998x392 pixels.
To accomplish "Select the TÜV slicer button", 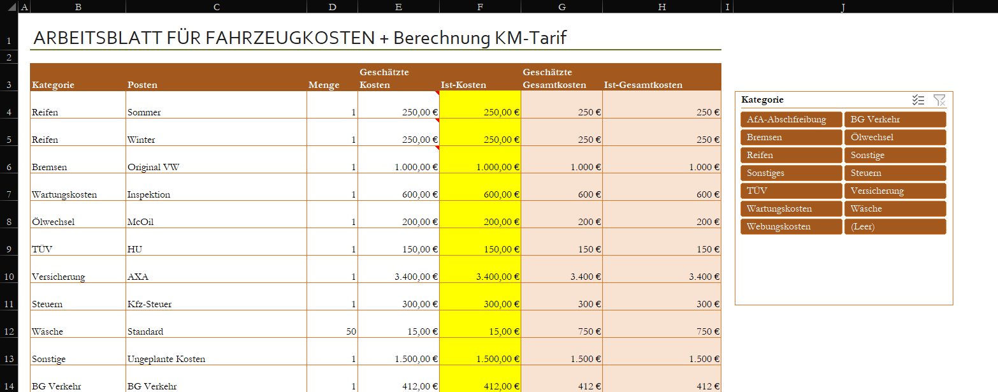I will tap(791, 191).
